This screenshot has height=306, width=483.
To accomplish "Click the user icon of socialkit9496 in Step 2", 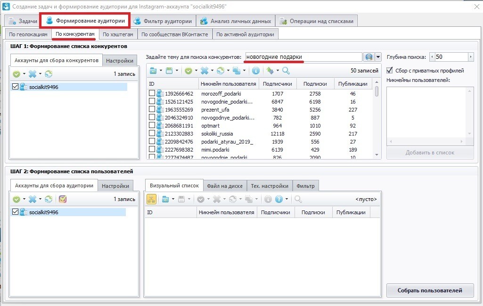I will (23, 212).
